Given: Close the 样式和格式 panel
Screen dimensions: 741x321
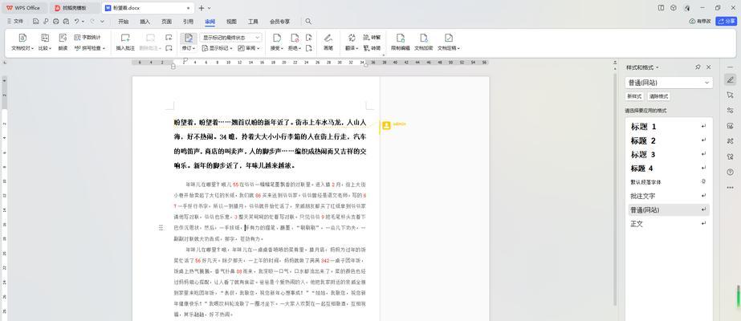Looking at the screenshot, I should [708, 67].
